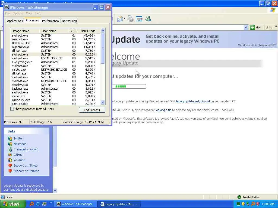The image size is (278, 208).
Task: Expand the Links toolbar chevron
Action: pyautogui.click(x=276, y=26)
